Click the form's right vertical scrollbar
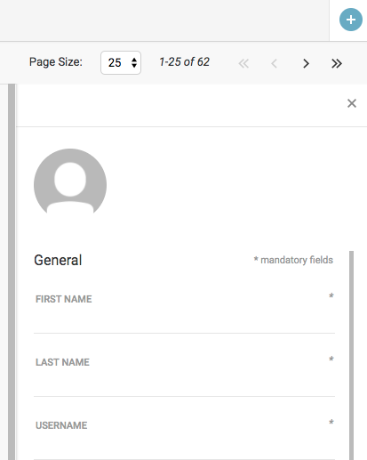The image size is (367, 460). point(351,355)
